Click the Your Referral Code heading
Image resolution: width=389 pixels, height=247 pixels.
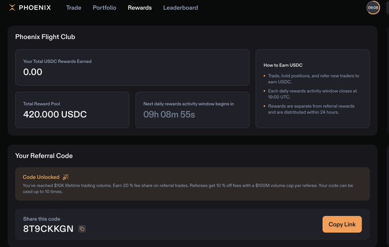(44, 156)
